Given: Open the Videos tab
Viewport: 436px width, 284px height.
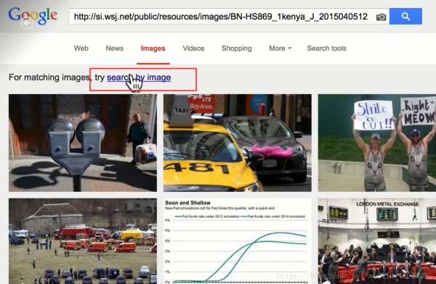Looking at the screenshot, I should tap(193, 49).
